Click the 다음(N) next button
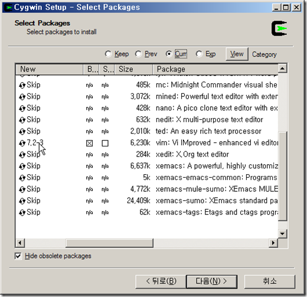The height and width of the screenshot is (297, 307). coord(211,282)
